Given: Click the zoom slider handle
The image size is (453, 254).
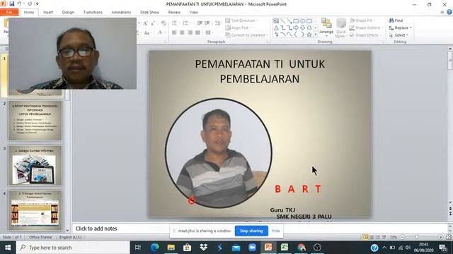Looking at the screenshot, I should point(416,237).
